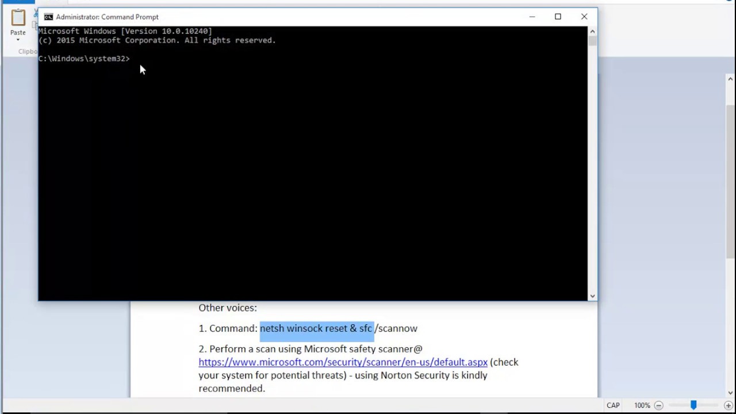The image size is (736, 414).
Task: Open the Paste dropdown arrow below Paste
Action: (x=18, y=40)
